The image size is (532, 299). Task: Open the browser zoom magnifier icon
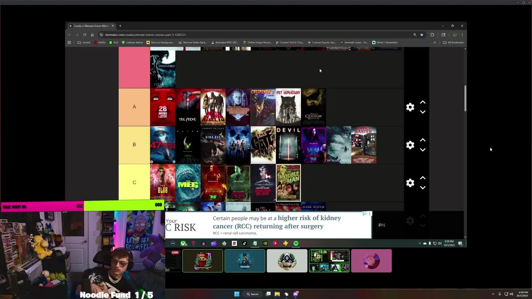pyautogui.click(x=415, y=35)
